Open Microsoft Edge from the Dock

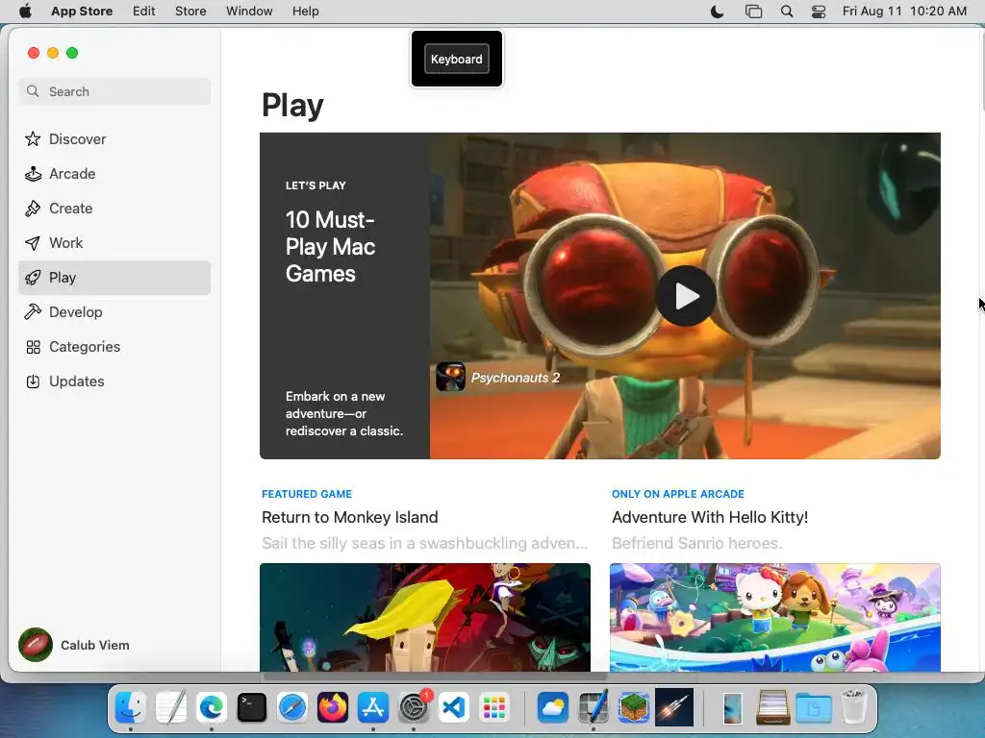click(212, 708)
